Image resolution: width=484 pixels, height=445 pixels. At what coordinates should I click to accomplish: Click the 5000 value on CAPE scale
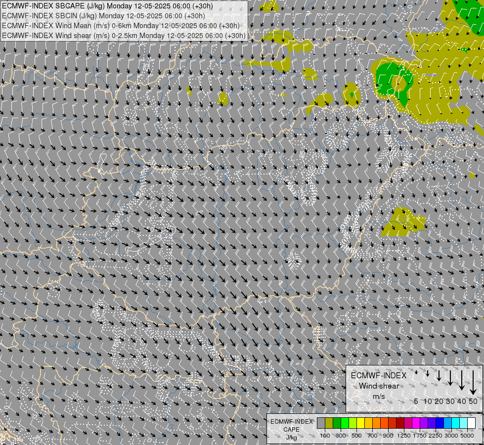(x=467, y=436)
